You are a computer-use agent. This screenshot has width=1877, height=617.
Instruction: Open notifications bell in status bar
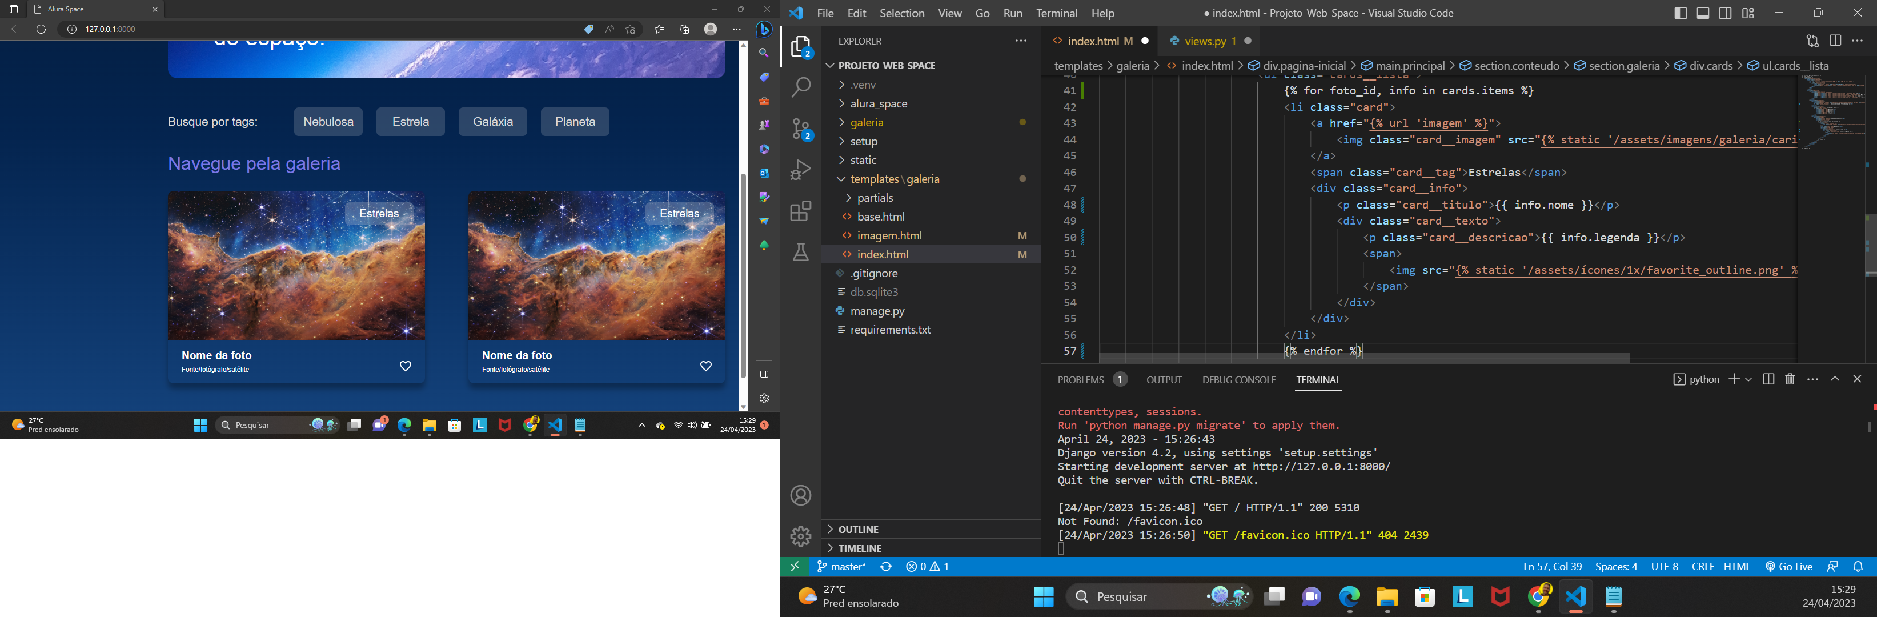[1859, 567]
